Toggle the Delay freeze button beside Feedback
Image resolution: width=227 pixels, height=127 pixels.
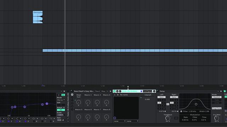[176, 118]
